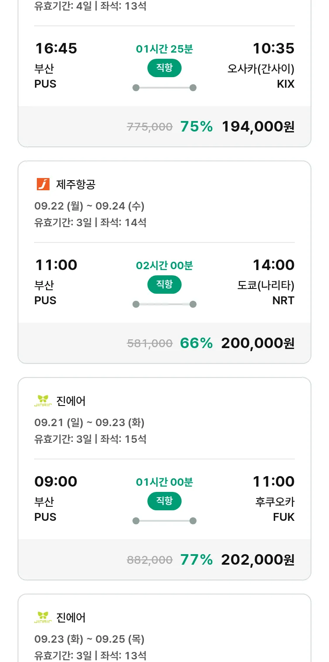
Task: Tap the 16:45 departure time from Busan
Action: point(56,48)
